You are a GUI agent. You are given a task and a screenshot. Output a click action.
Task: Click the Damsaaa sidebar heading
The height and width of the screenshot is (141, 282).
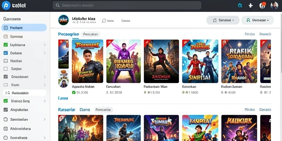(12, 19)
